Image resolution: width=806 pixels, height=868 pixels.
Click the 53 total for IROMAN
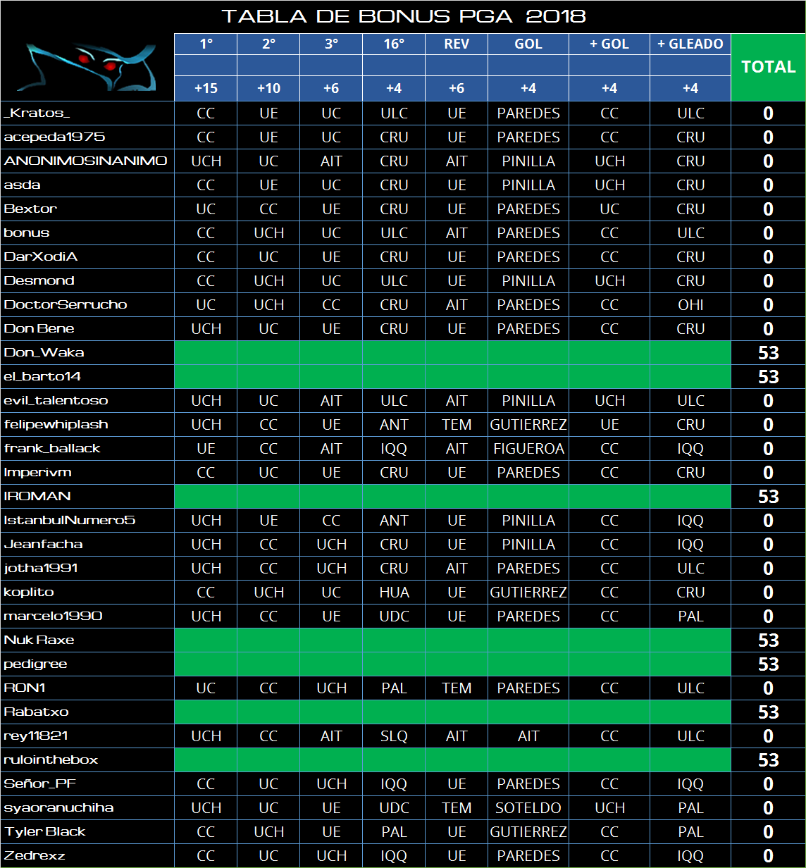(768, 497)
